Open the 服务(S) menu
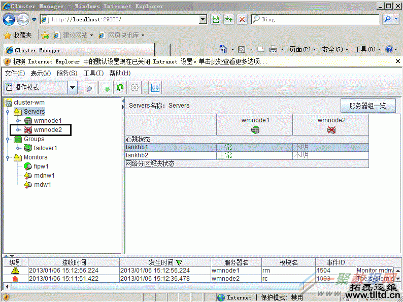 tap(67, 74)
